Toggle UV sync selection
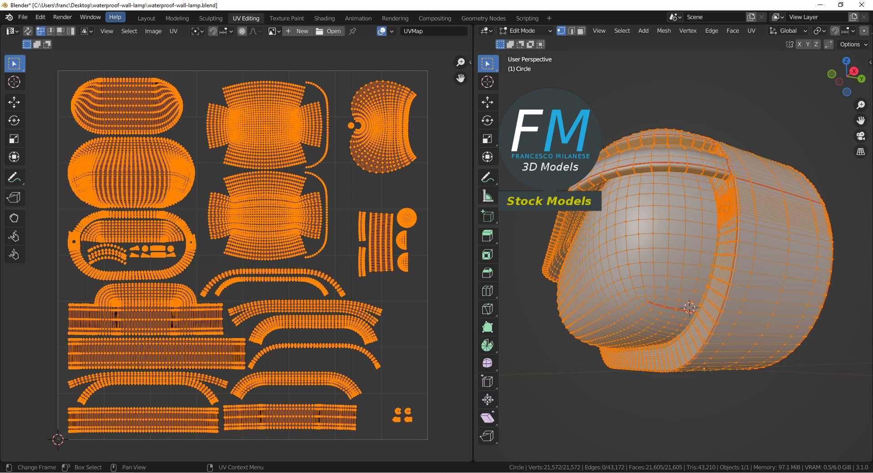The image size is (873, 473). [28, 31]
